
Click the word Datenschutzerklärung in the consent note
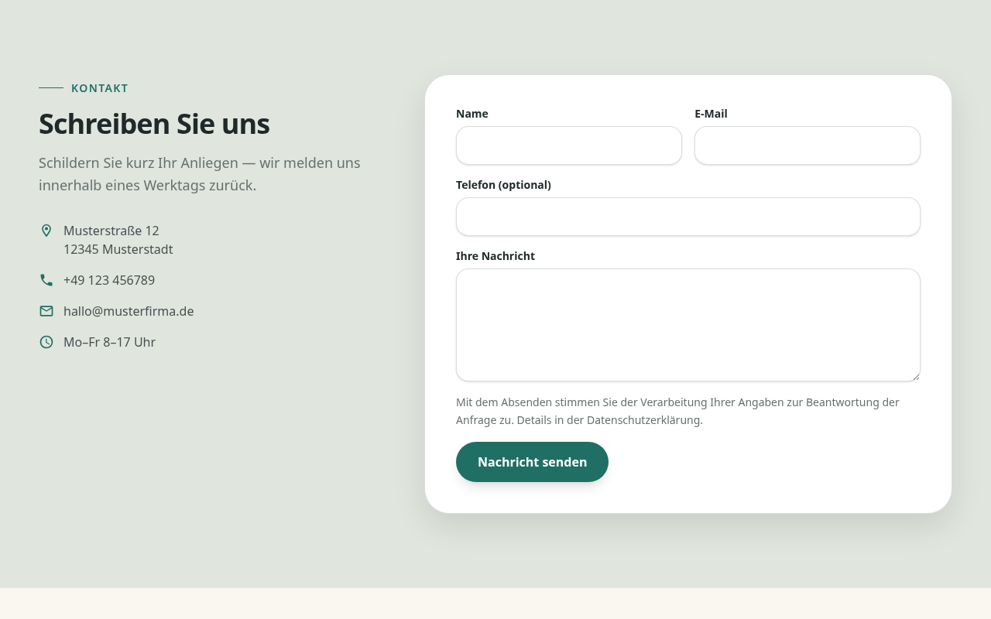[x=643, y=420]
